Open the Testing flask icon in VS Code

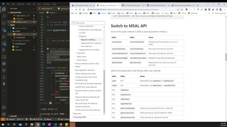[x=4, y=77]
